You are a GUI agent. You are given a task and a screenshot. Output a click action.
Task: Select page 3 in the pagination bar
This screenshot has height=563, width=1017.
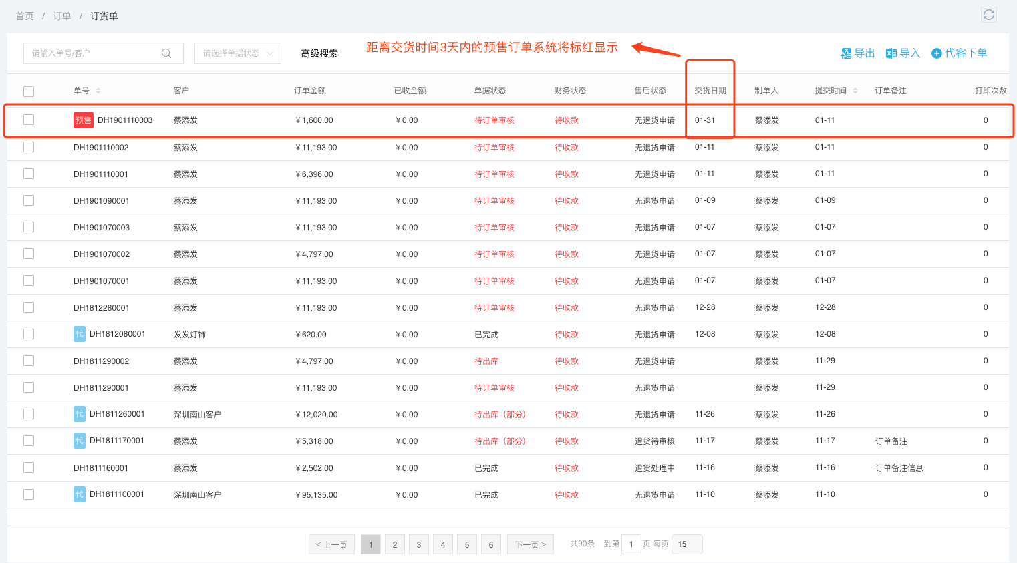click(419, 544)
